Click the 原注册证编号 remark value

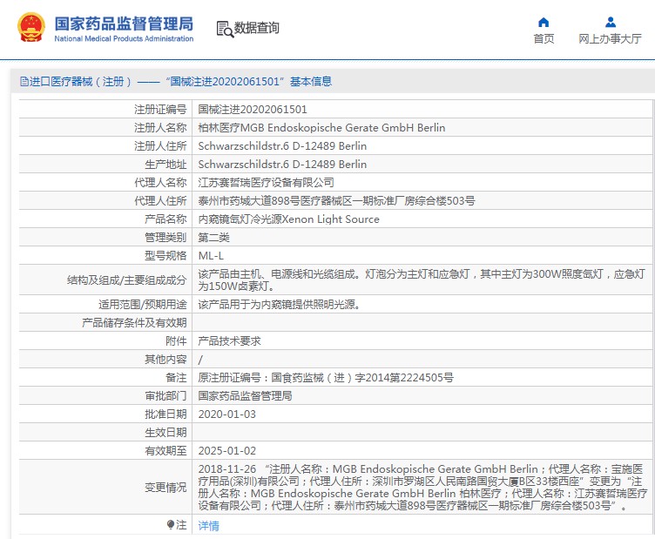[326, 378]
